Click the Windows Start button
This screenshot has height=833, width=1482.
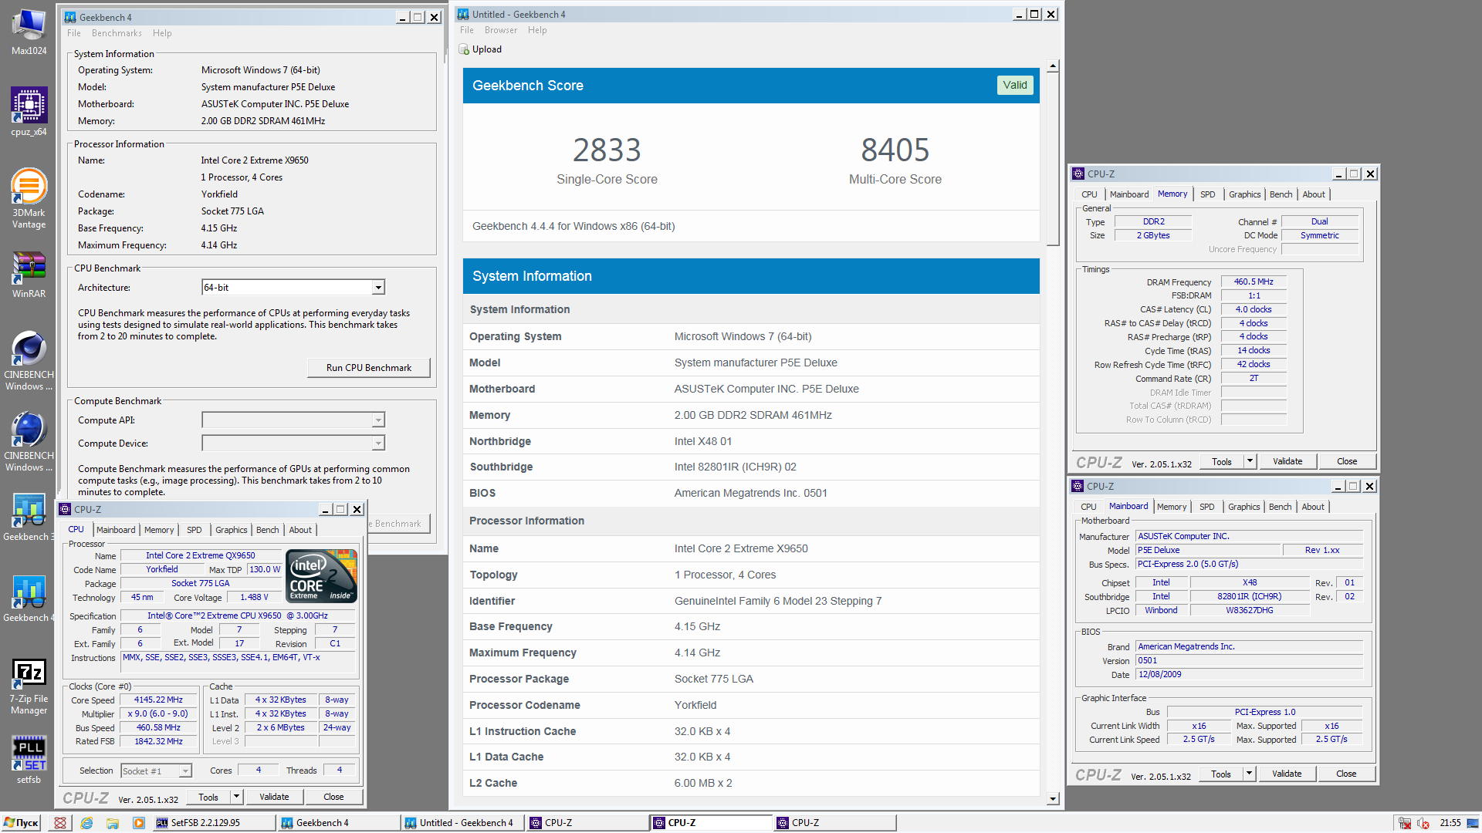click(22, 823)
